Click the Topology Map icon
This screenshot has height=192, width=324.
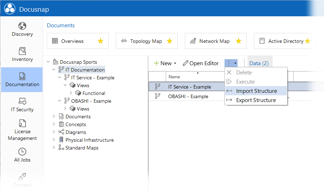point(124,41)
